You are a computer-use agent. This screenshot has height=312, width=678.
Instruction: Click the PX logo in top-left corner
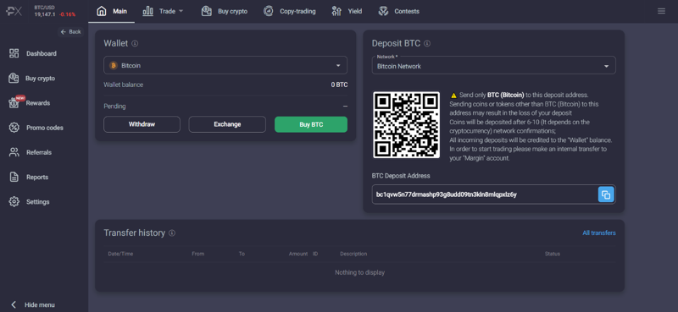click(x=14, y=11)
